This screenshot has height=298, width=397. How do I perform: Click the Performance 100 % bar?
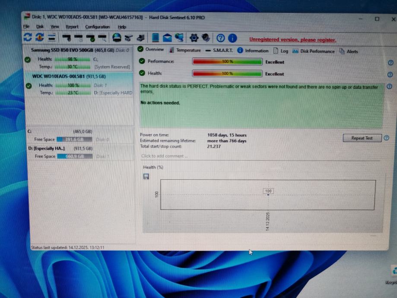[x=227, y=61]
